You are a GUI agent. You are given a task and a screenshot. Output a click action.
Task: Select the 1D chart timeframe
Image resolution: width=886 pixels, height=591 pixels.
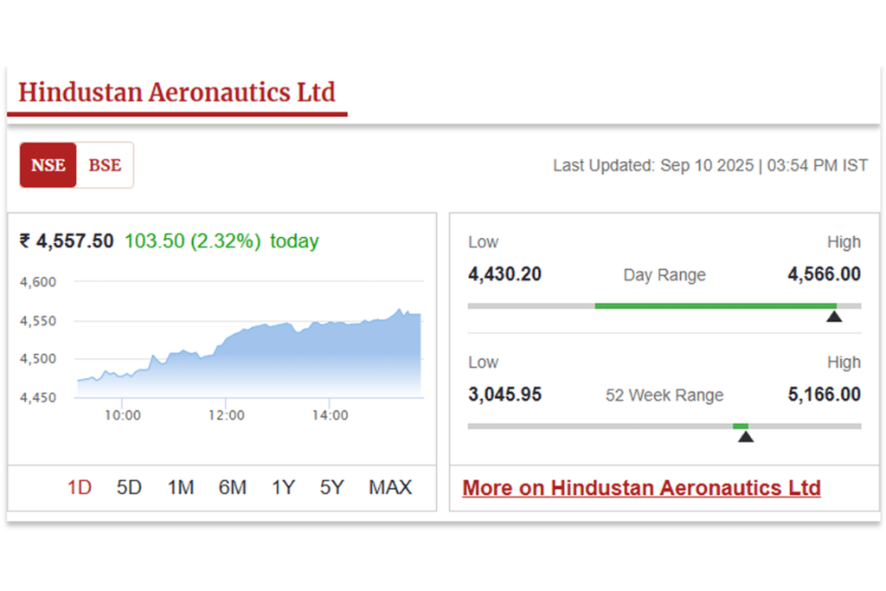click(78, 487)
